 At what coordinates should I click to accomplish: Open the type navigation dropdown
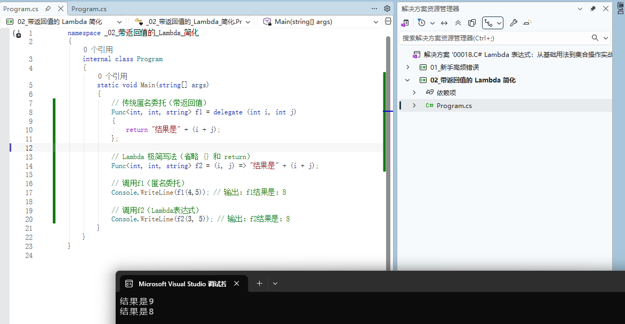192,22
